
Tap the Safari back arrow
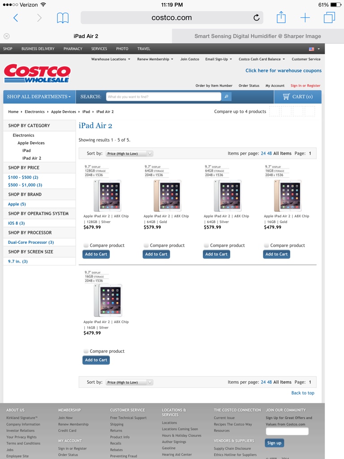pos(16,18)
